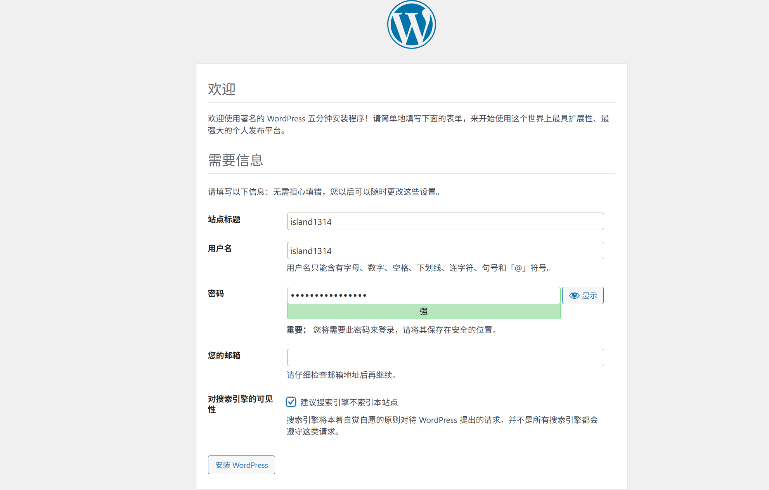Click the 站点标题 field label
The image size is (769, 490).
(224, 220)
